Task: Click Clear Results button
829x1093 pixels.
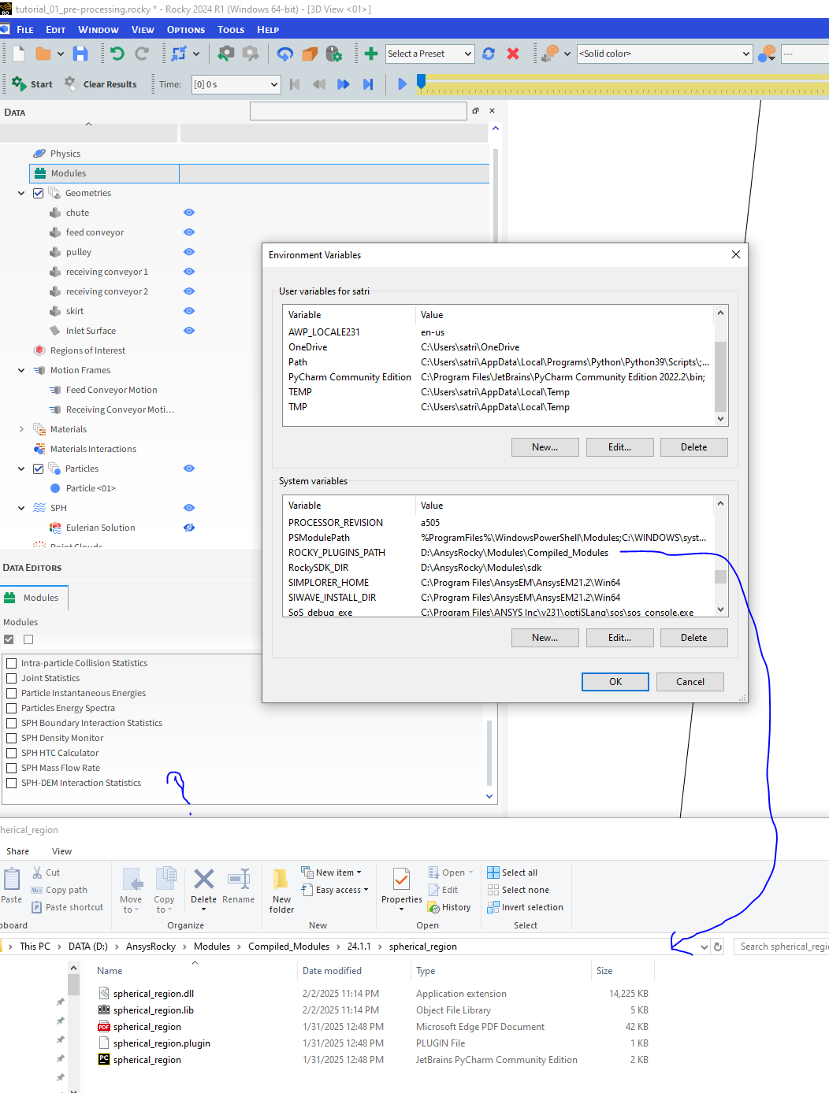Action: (101, 83)
